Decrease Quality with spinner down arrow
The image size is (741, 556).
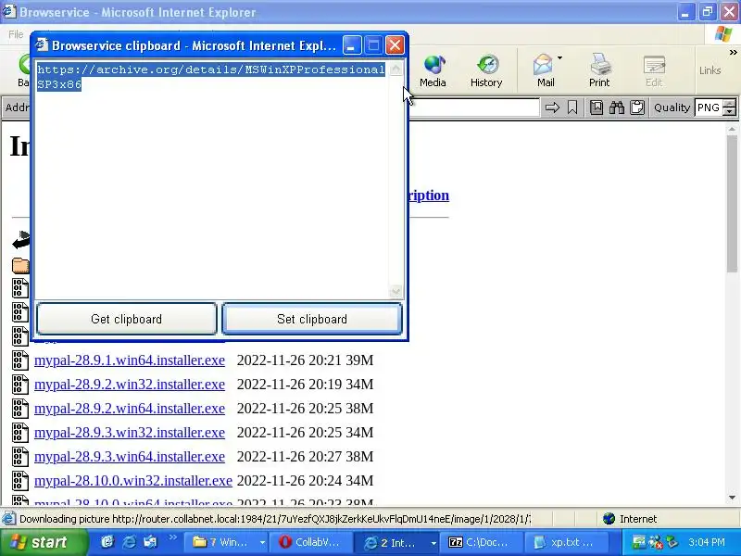[730, 111]
